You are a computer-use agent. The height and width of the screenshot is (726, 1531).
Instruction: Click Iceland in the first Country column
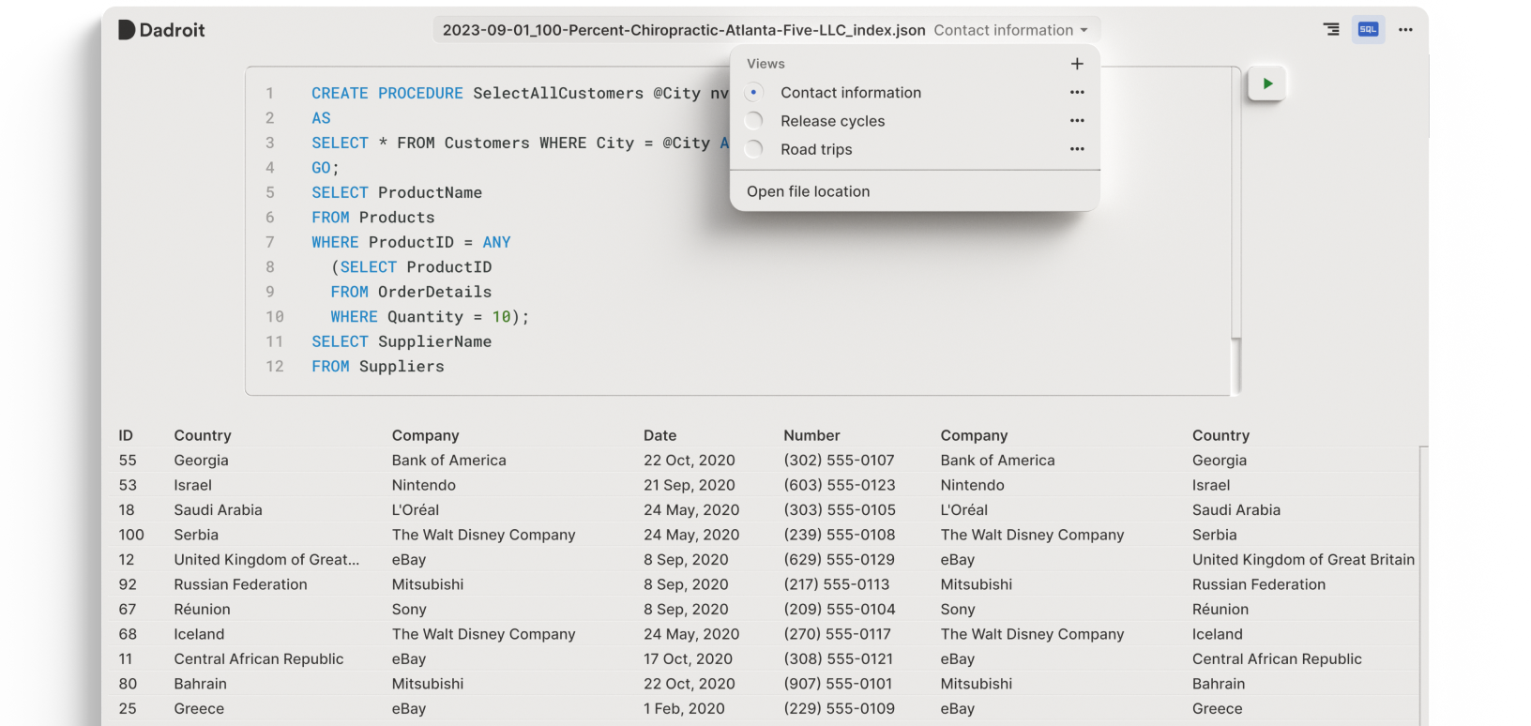pos(199,634)
